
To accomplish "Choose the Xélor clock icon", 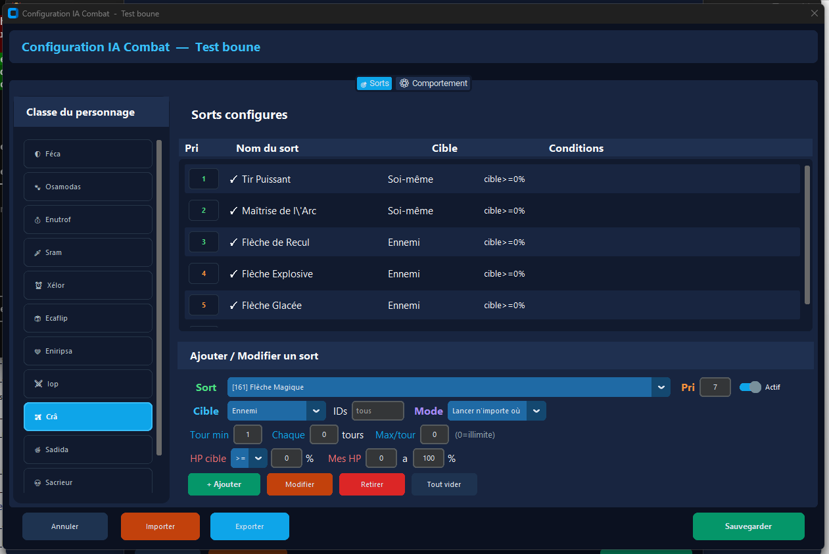I will [38, 286].
